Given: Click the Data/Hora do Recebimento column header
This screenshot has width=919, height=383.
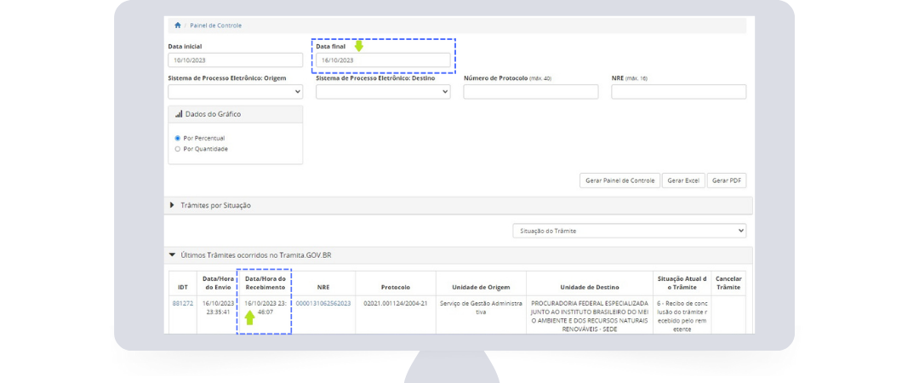Looking at the screenshot, I should pyautogui.click(x=265, y=283).
